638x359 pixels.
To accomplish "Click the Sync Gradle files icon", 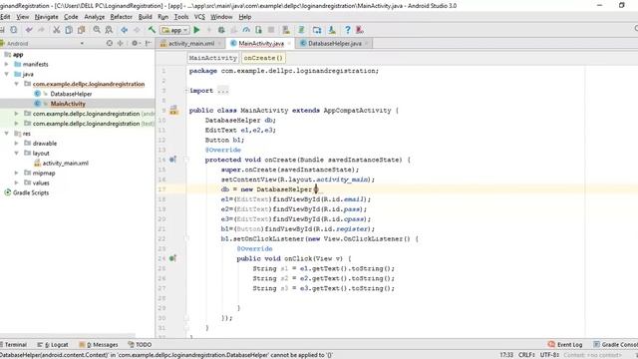I will [301, 30].
